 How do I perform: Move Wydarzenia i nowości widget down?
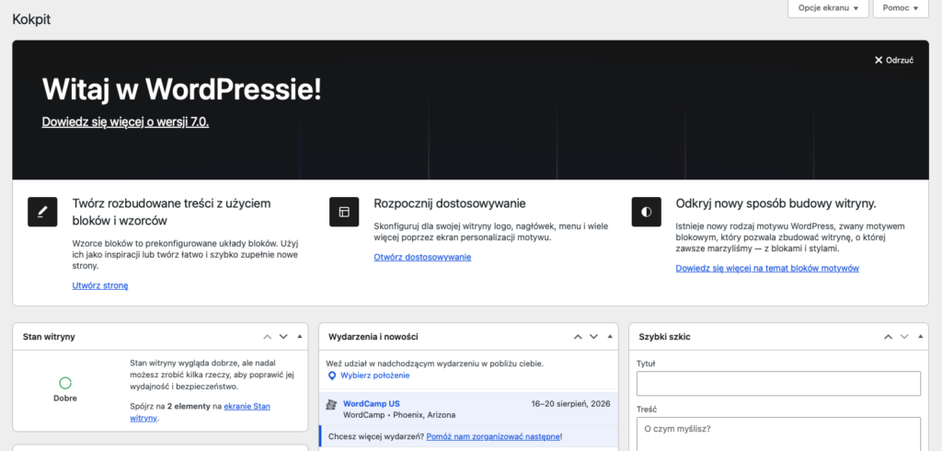(593, 337)
